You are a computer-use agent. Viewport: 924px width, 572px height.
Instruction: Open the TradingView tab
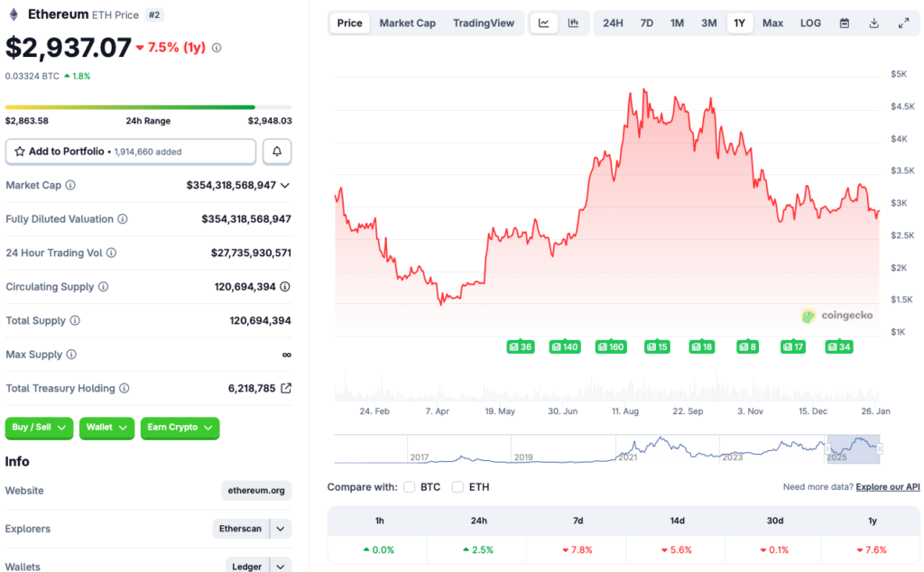point(484,23)
